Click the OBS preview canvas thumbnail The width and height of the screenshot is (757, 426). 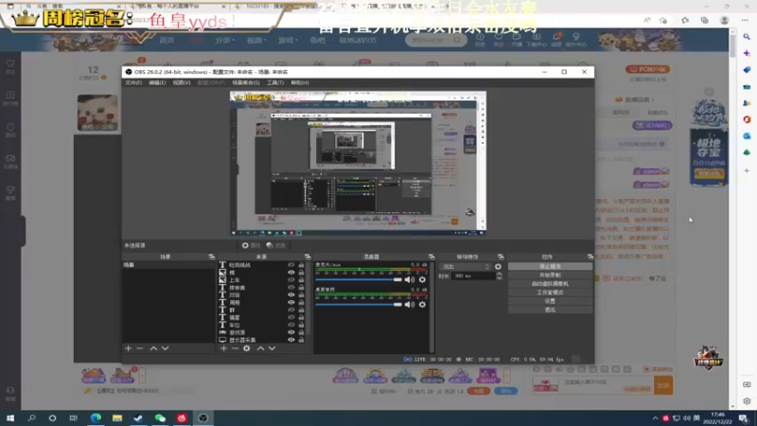coord(358,163)
